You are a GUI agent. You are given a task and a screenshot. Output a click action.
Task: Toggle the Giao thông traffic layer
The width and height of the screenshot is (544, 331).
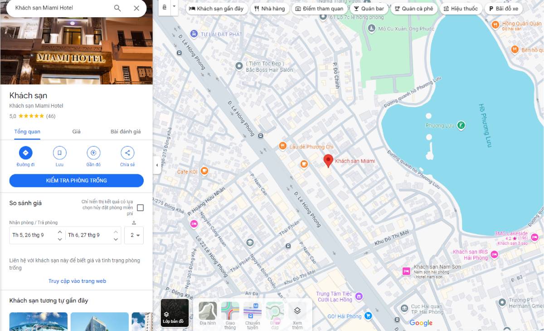pyautogui.click(x=230, y=316)
